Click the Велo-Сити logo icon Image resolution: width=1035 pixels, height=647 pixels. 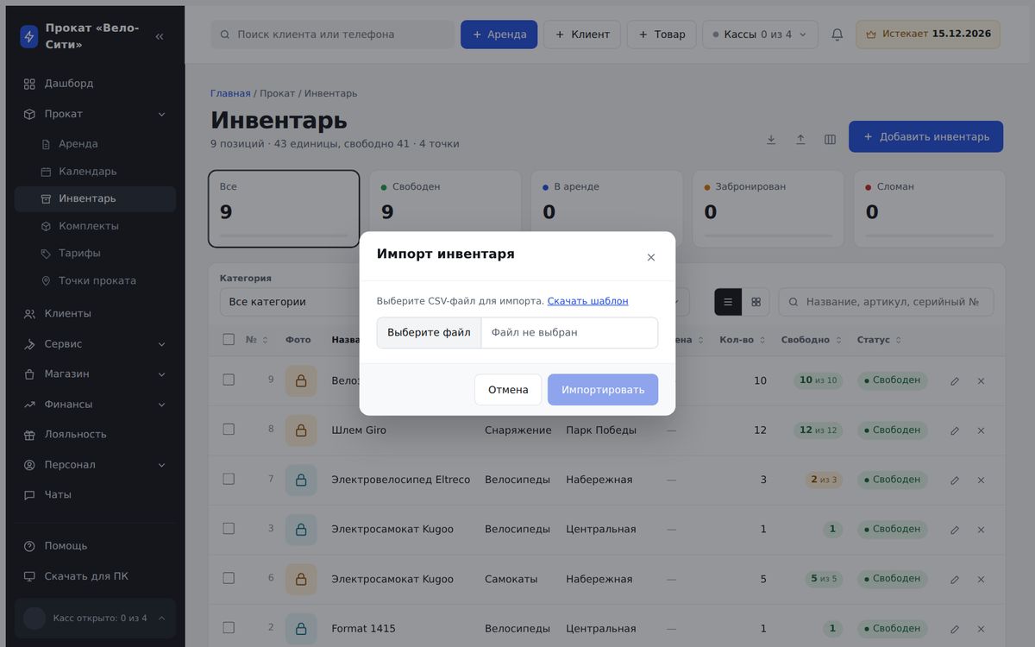(x=29, y=36)
